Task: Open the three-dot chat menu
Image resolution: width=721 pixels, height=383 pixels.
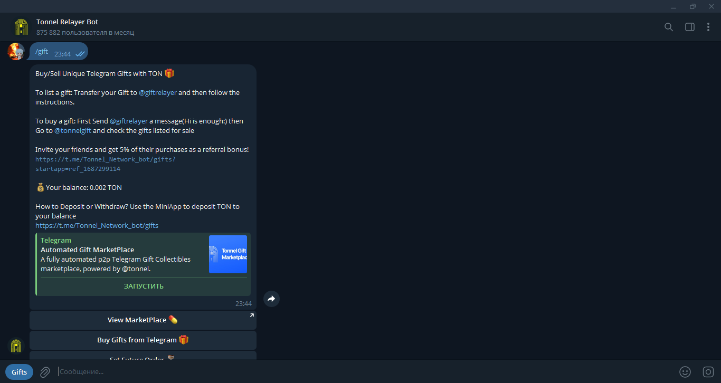Action: pos(708,27)
